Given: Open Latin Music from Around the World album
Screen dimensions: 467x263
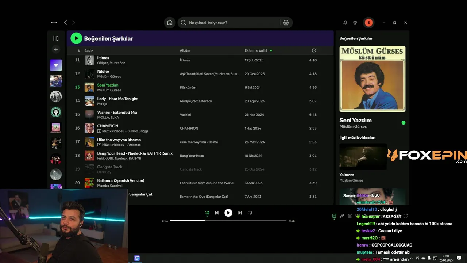Looking at the screenshot, I should pos(207,183).
